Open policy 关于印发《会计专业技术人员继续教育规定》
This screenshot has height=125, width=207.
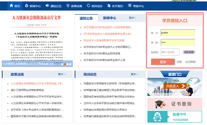37,110
